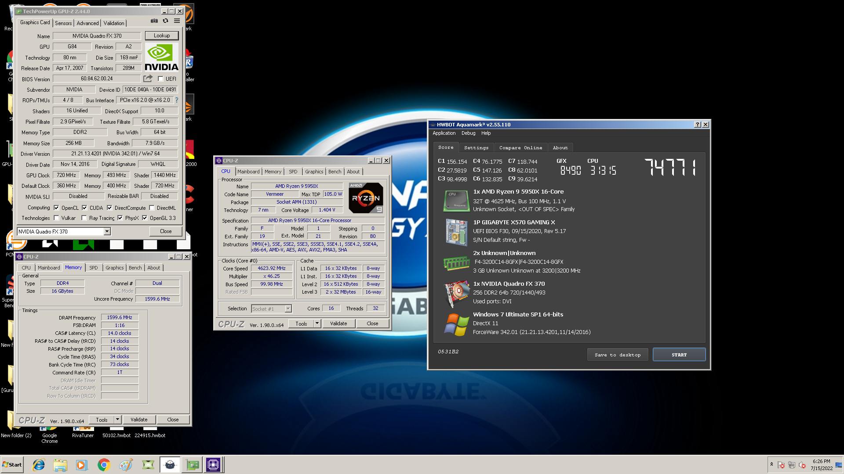Click the CPU chip icon in Aquamark

point(456,201)
